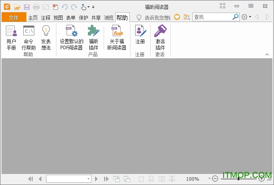Open a file with the folder icon

pyautogui.click(x=17, y=7)
